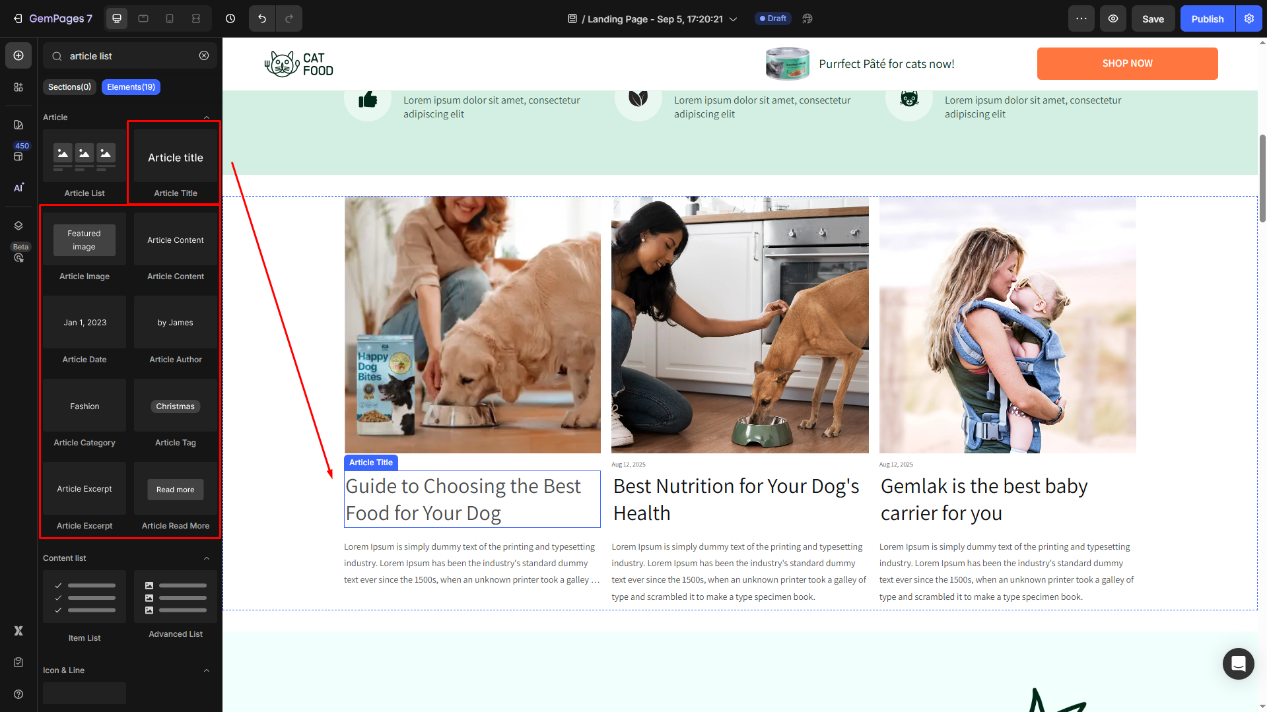Focus the 'article list' search field
The width and height of the screenshot is (1267, 712).
pos(131,56)
